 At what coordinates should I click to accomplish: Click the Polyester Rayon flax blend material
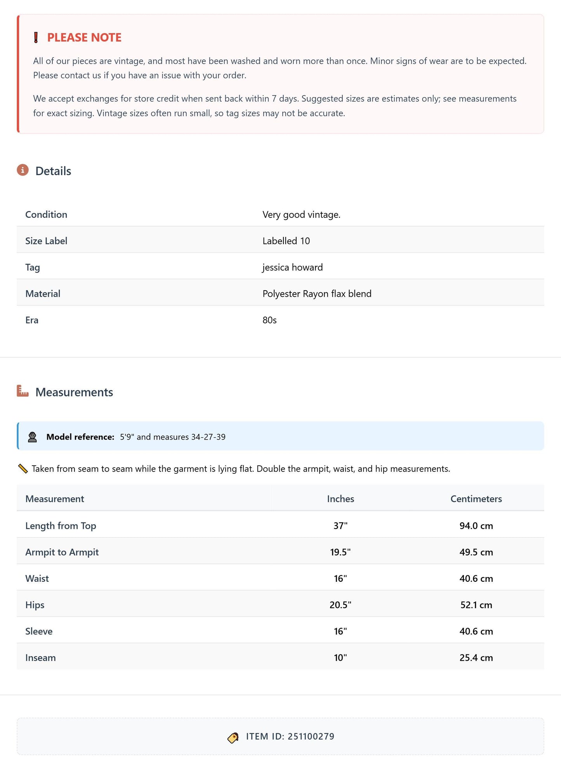coord(317,294)
